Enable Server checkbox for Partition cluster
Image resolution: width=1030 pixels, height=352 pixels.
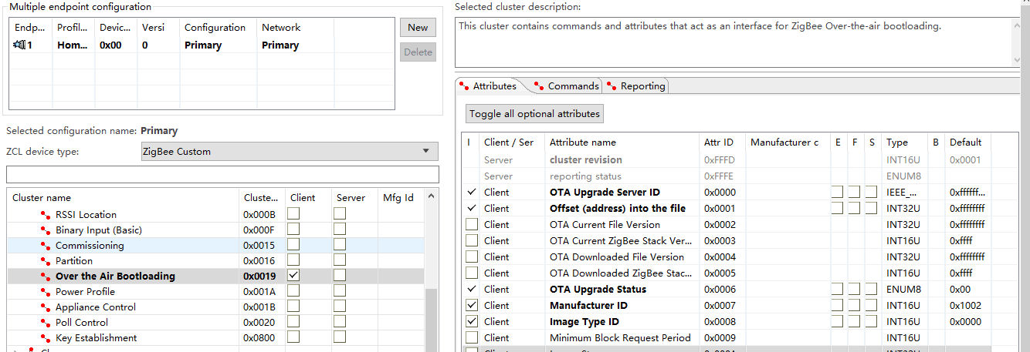click(x=340, y=260)
